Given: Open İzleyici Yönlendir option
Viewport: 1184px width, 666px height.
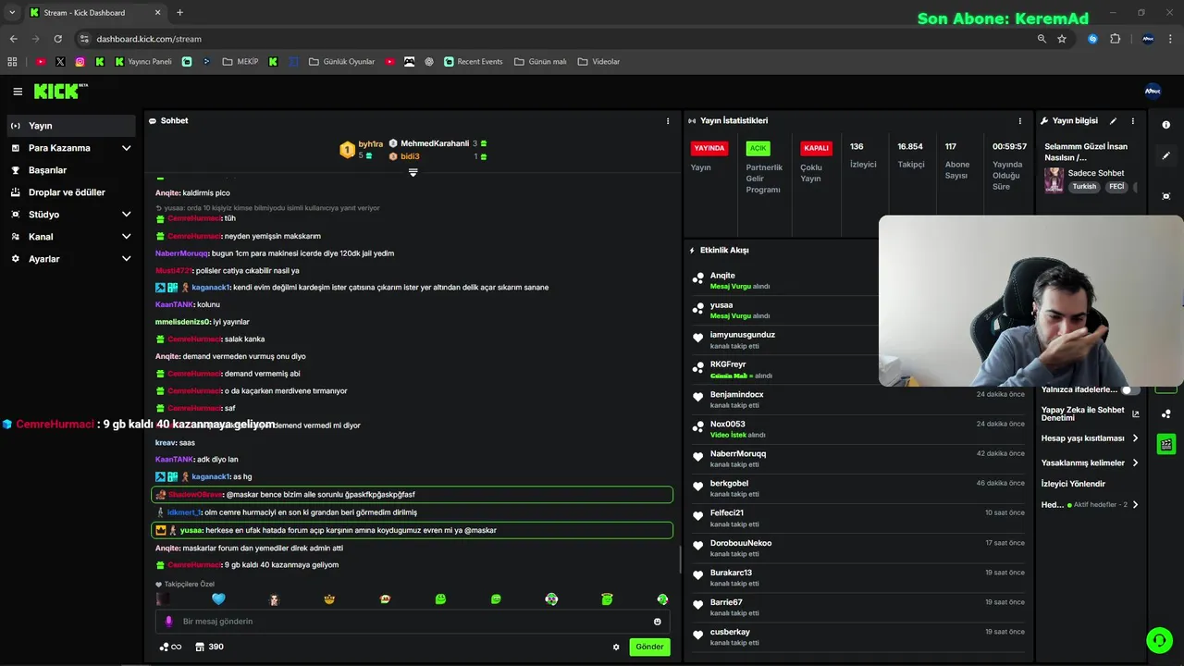Looking at the screenshot, I should [x=1073, y=484].
